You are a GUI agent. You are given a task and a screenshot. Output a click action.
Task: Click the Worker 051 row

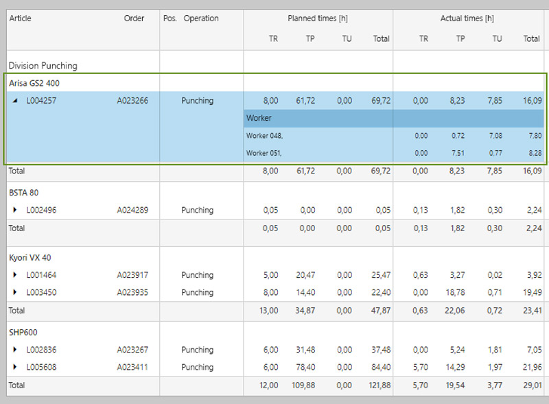click(264, 153)
